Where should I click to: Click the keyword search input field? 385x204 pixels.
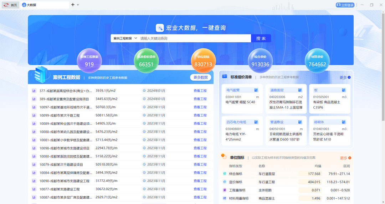click(x=195, y=38)
